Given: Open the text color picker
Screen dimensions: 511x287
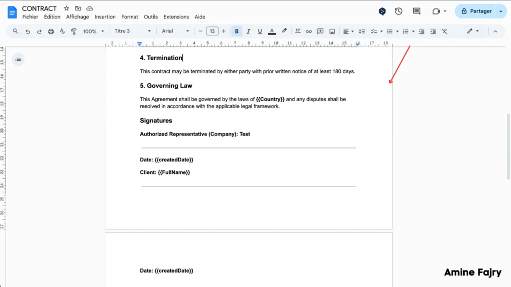Looking at the screenshot, I should (272, 31).
